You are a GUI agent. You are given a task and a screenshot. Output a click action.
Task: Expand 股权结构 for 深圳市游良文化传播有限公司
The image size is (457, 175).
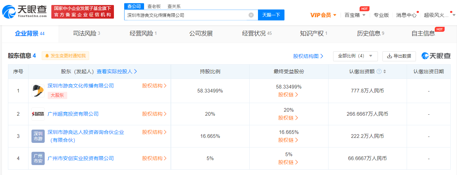pyautogui.click(x=154, y=86)
